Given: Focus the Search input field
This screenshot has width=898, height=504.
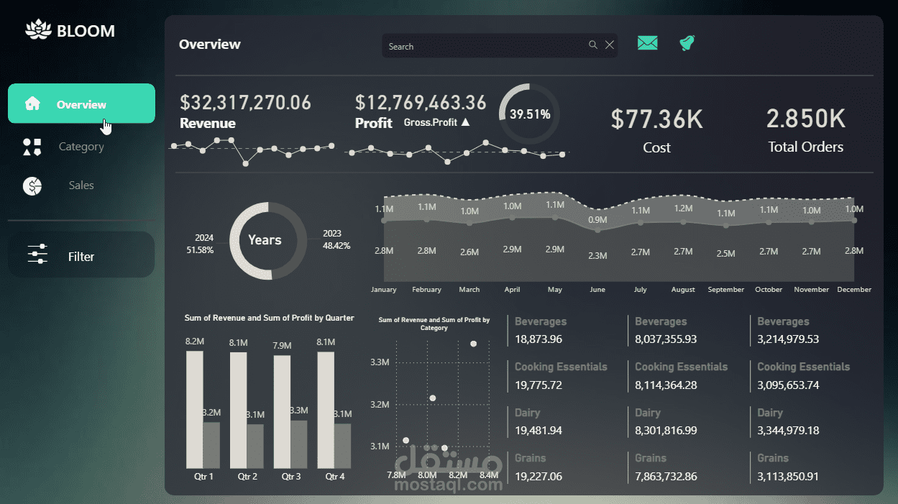Looking at the screenshot, I should (500, 45).
